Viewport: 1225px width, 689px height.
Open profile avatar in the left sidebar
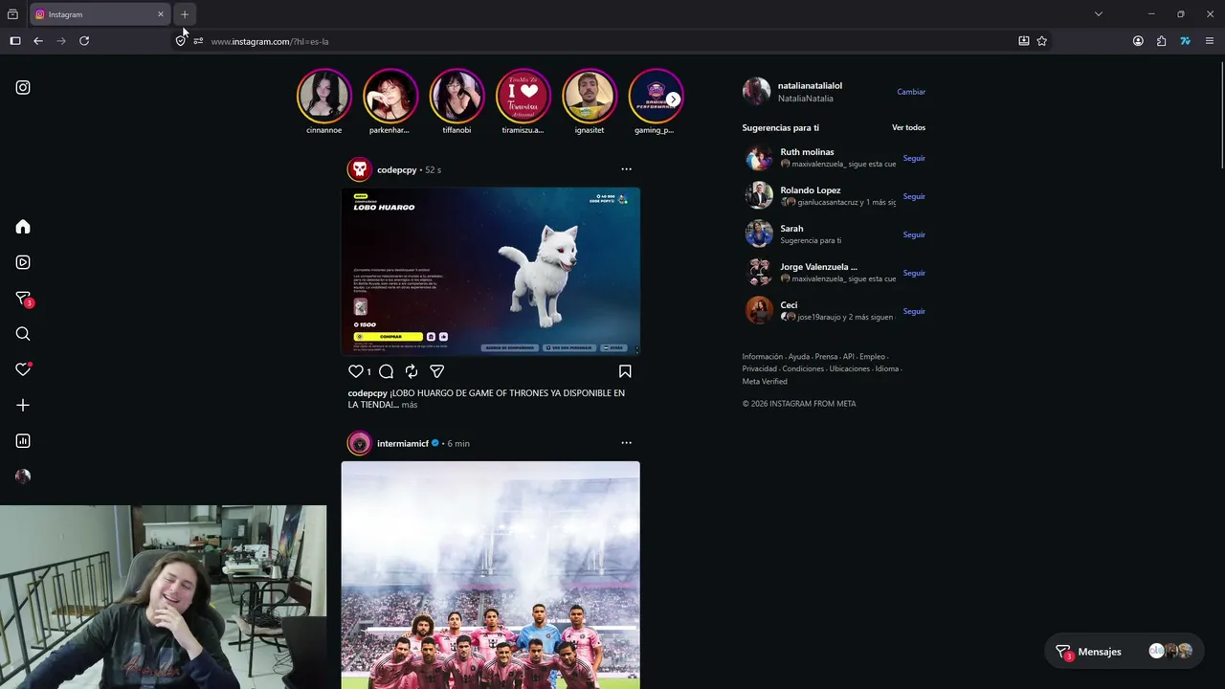tap(23, 476)
